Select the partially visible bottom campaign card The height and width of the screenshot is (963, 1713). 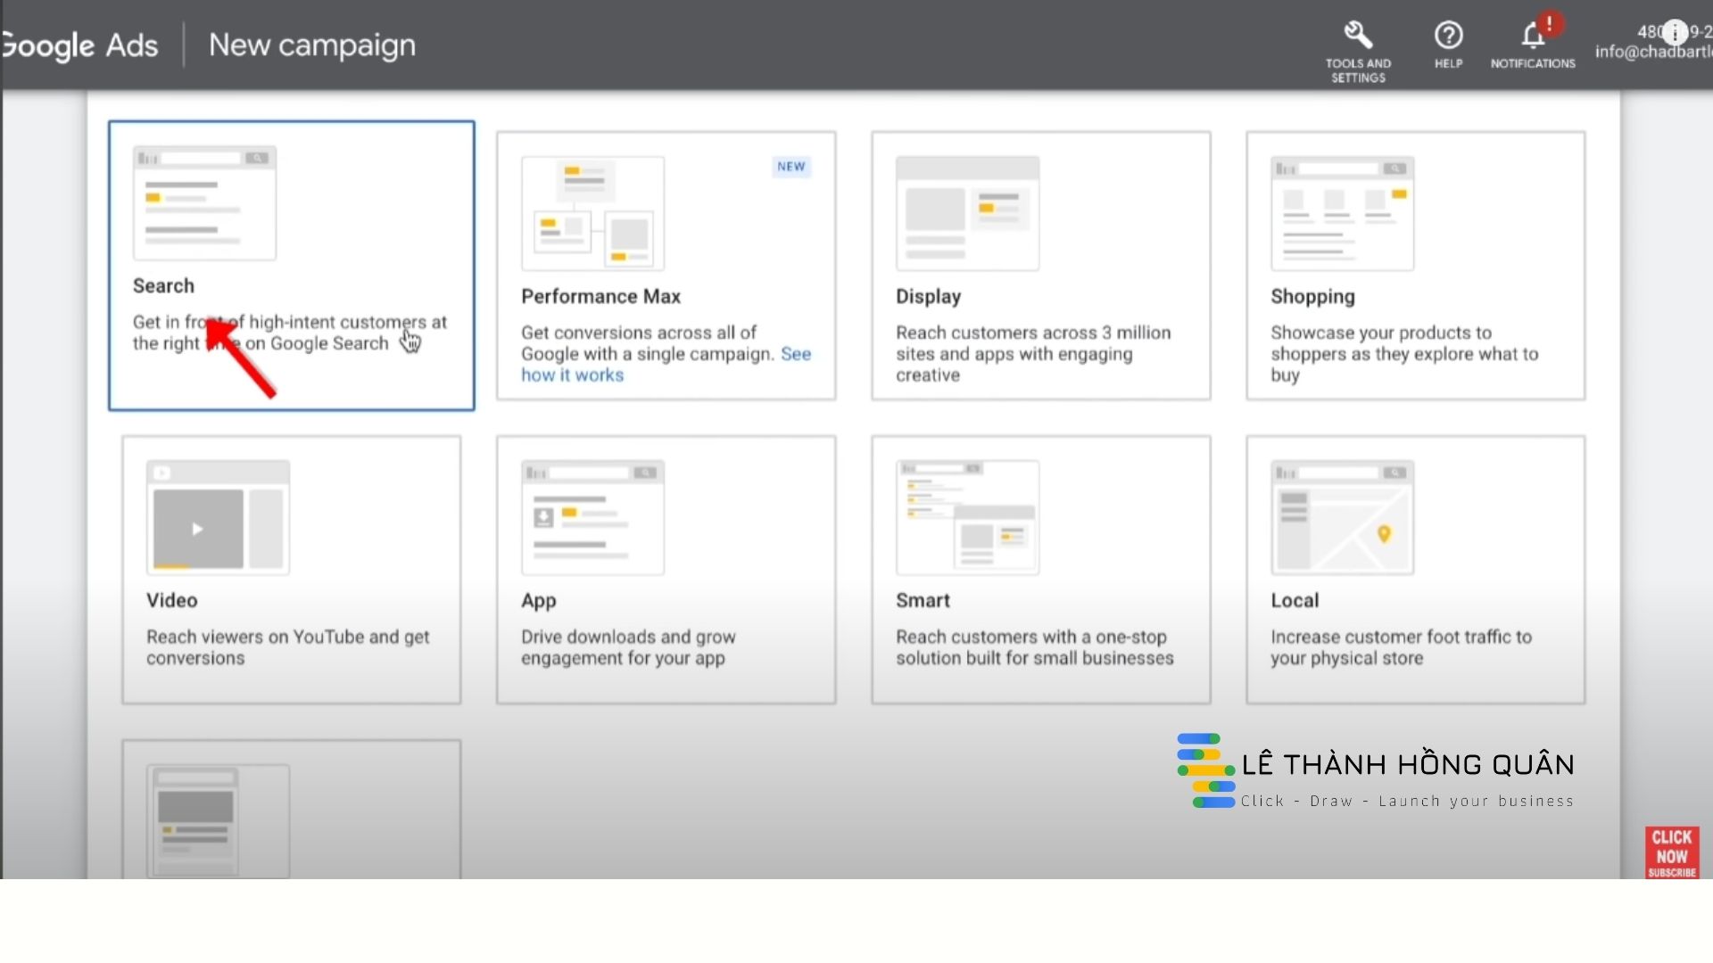pos(291,808)
